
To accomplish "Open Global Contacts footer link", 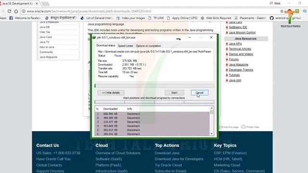I will (x=49, y=165).
